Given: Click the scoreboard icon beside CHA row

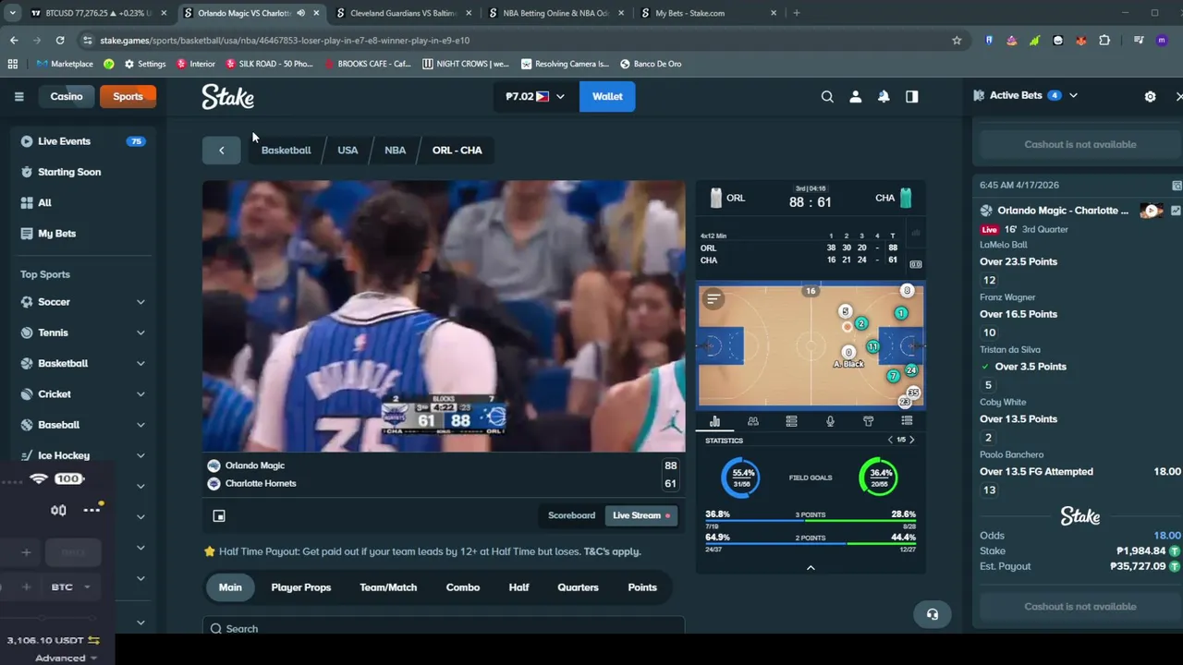Looking at the screenshot, I should point(915,264).
